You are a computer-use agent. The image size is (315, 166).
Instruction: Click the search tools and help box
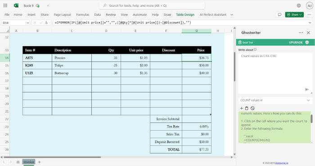(152, 5)
